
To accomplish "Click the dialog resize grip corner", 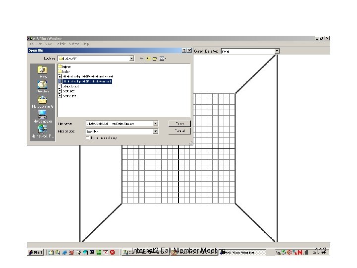I will tap(191, 143).
